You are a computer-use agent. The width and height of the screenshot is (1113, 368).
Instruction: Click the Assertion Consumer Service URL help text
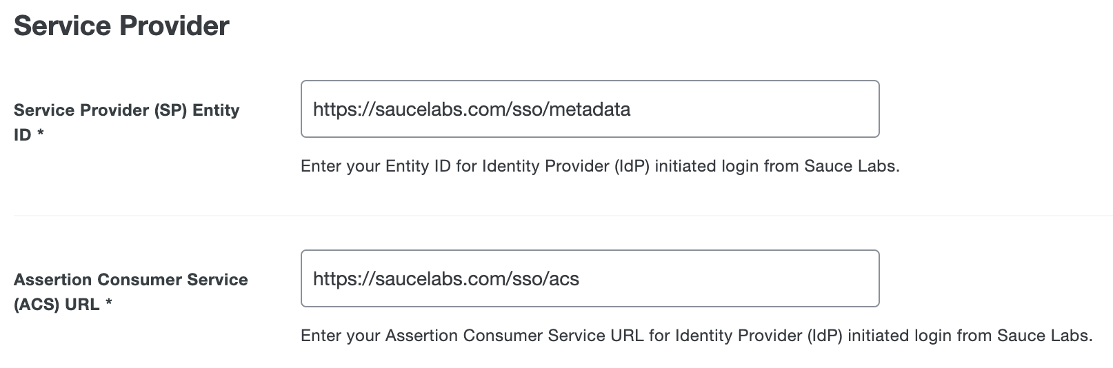pyautogui.click(x=696, y=336)
